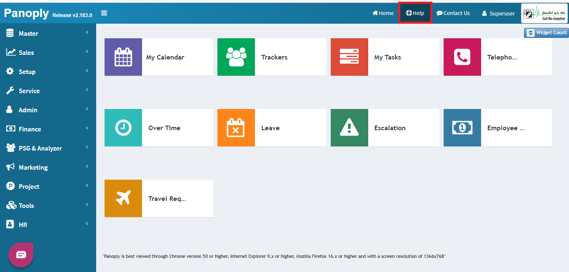Click the HR contact-card icon in sidebar
Image resolution: width=569 pixels, height=272 pixels.
(10, 225)
